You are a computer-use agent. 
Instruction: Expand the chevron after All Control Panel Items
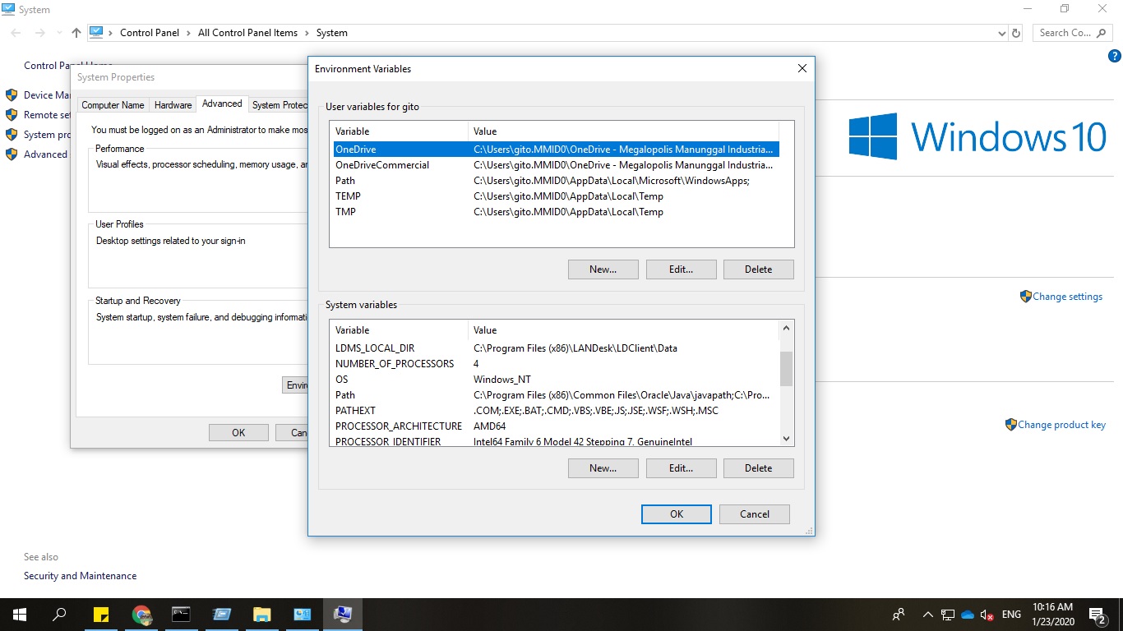tap(307, 33)
